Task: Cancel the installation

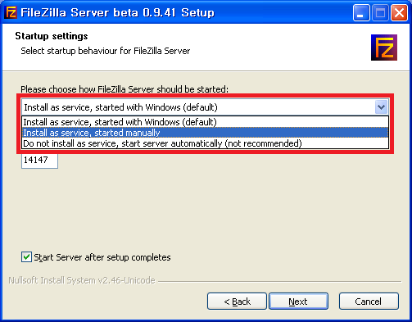Action: click(369, 302)
